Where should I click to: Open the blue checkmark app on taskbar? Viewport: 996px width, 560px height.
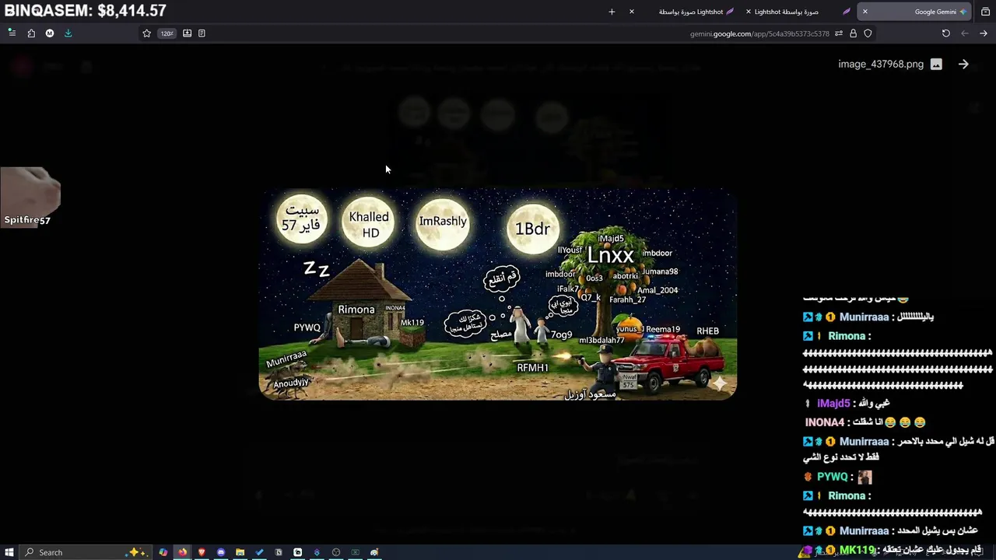point(259,552)
